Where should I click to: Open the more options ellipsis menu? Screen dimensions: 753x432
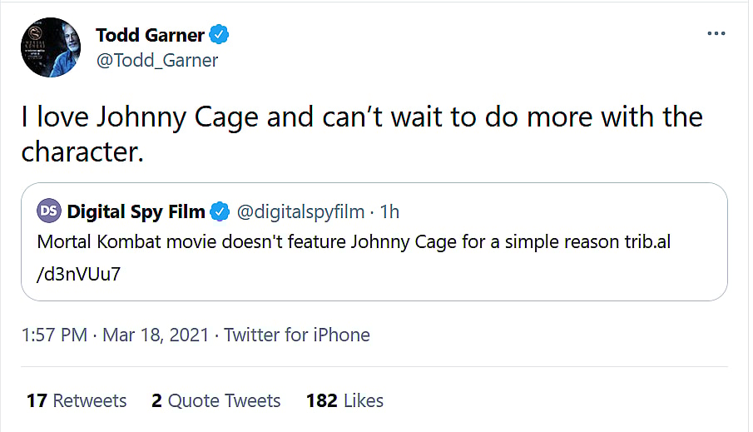pyautogui.click(x=716, y=34)
